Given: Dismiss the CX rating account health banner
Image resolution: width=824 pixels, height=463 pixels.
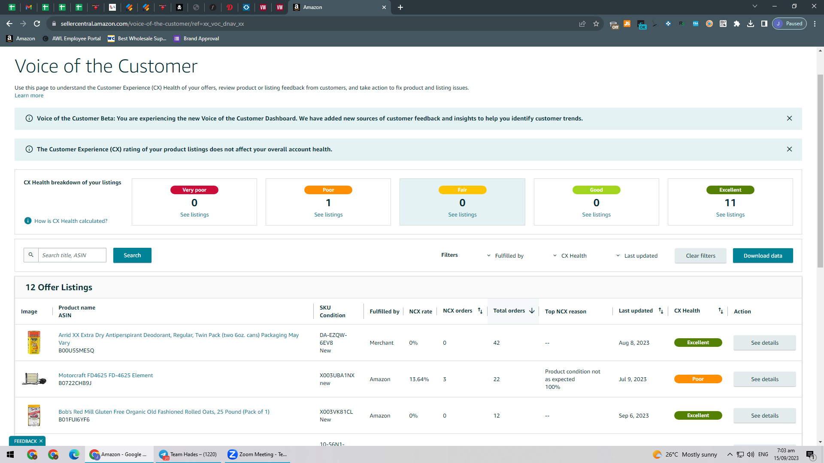Looking at the screenshot, I should pos(789,149).
